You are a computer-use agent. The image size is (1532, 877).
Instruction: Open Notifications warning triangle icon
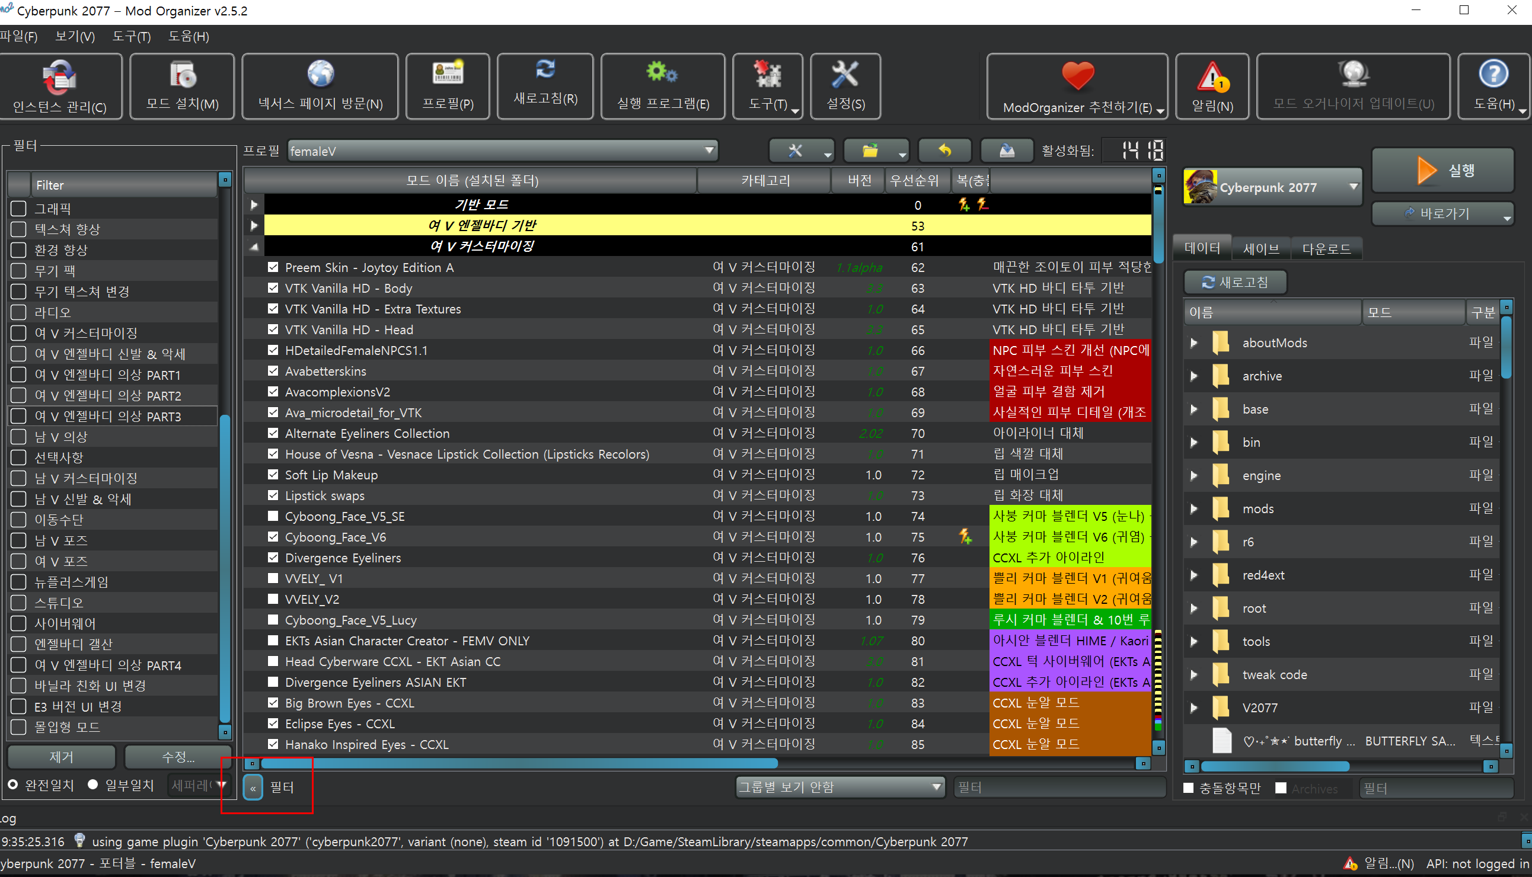(1212, 77)
